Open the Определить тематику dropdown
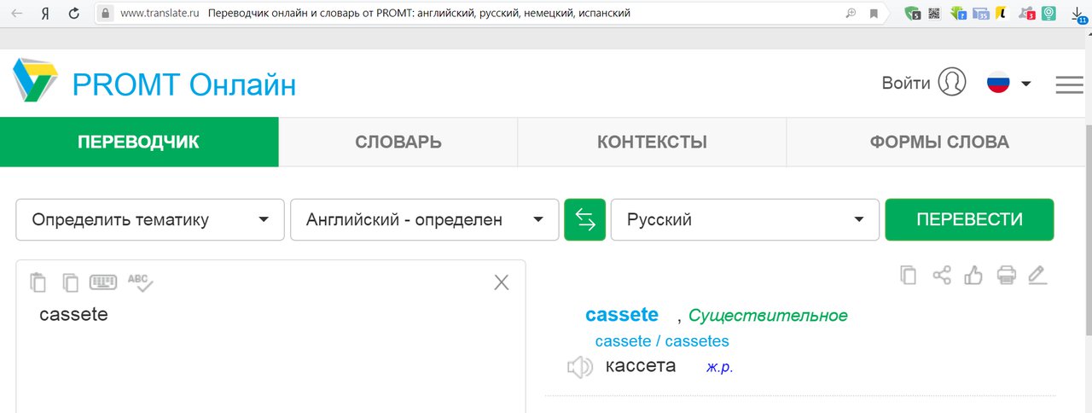The image size is (1092, 413). (150, 220)
